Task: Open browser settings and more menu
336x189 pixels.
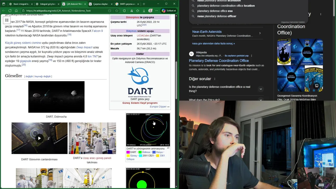Action: (157, 11)
